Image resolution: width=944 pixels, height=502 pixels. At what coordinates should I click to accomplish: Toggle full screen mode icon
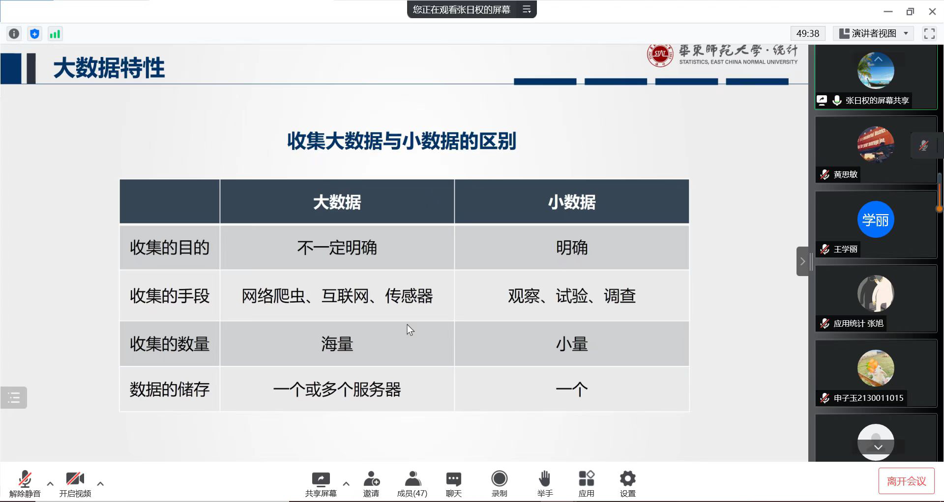(x=929, y=33)
